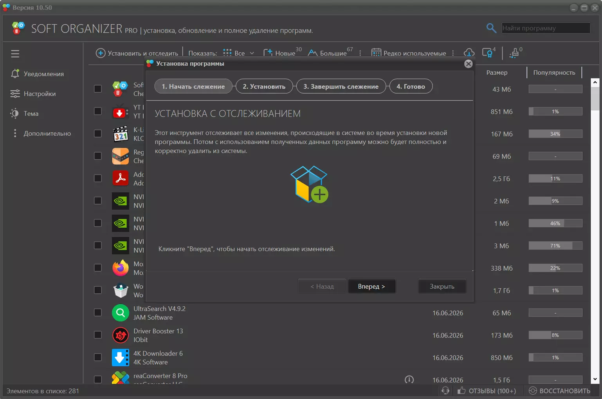Select step 1. Начать слежение
The width and height of the screenshot is (602, 399).
click(x=193, y=86)
